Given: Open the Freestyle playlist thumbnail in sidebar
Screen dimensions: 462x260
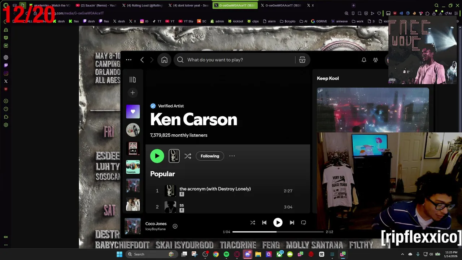Looking at the screenshot, I should click(x=133, y=167).
